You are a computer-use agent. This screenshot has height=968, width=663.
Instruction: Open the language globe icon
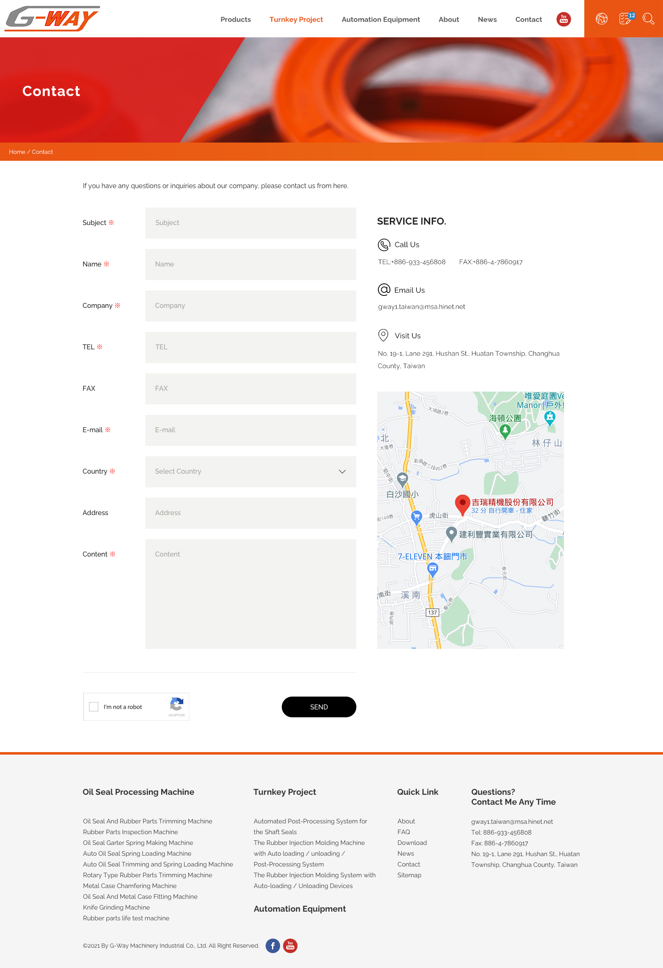(601, 19)
